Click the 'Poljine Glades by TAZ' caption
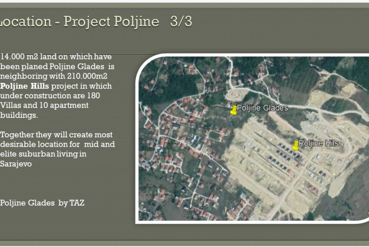 [x=43, y=203]
